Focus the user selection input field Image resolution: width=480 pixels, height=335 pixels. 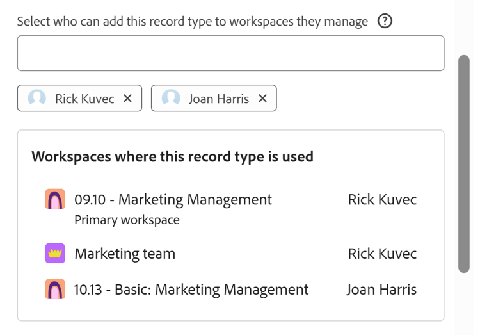[230, 53]
